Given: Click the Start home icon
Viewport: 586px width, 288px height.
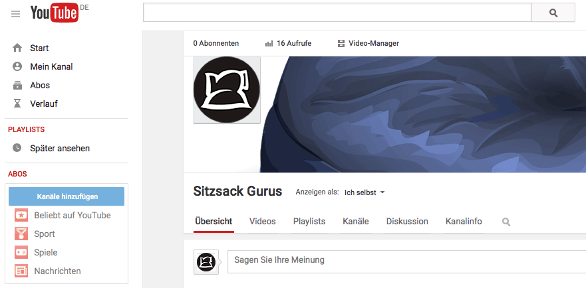Looking at the screenshot, I should tap(17, 48).
